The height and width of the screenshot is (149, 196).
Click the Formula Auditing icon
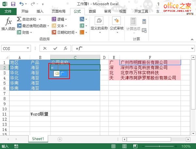tap(116, 21)
